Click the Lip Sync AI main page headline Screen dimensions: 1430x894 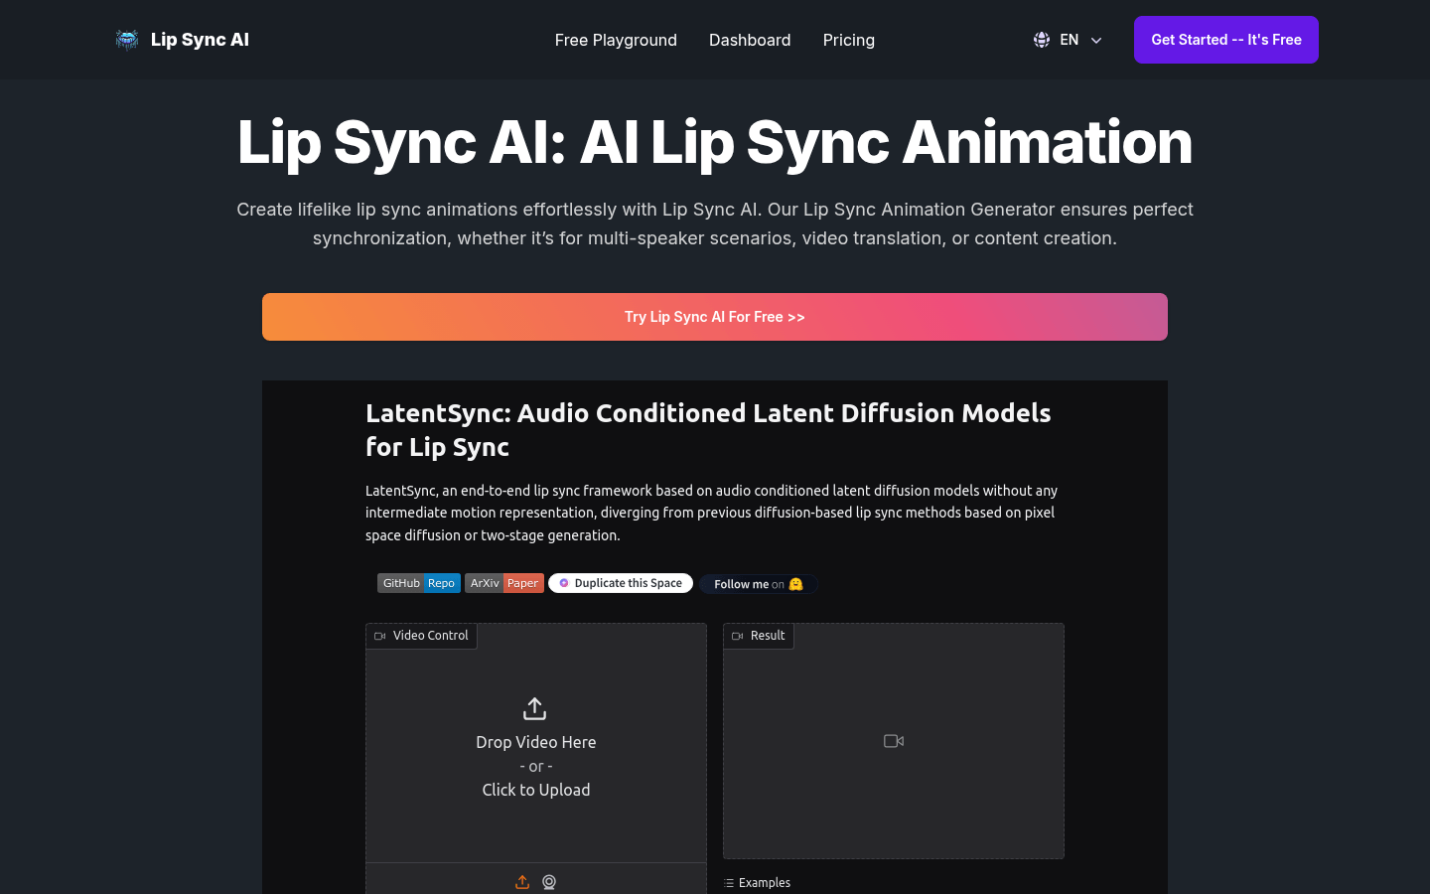click(715, 142)
